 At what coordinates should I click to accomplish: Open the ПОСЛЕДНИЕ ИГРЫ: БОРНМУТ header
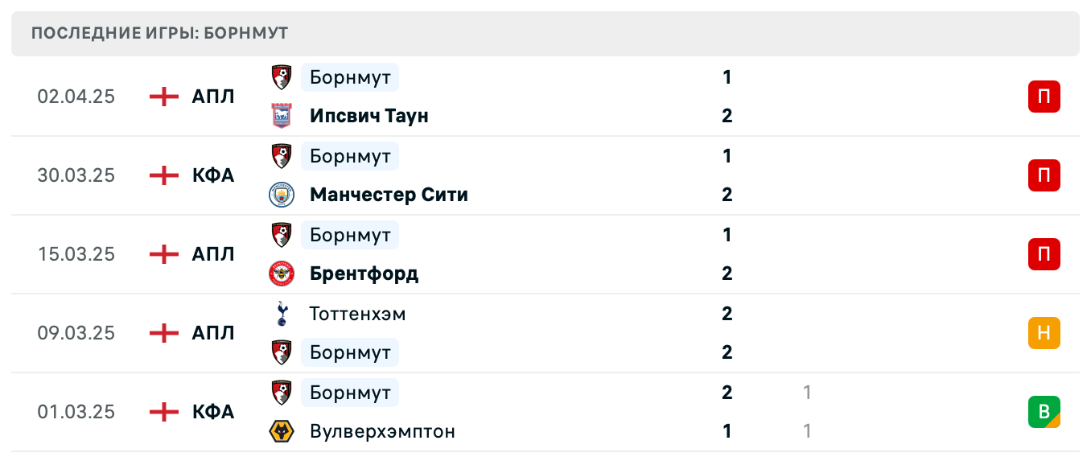click(x=159, y=33)
